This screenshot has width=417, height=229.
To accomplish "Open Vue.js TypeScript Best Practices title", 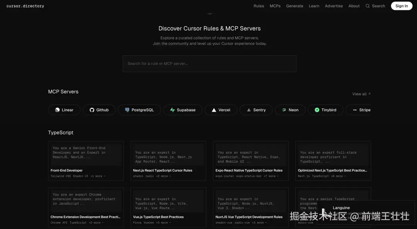I will click(158, 217).
